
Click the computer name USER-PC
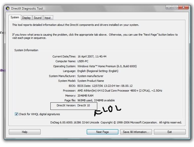click(83, 61)
